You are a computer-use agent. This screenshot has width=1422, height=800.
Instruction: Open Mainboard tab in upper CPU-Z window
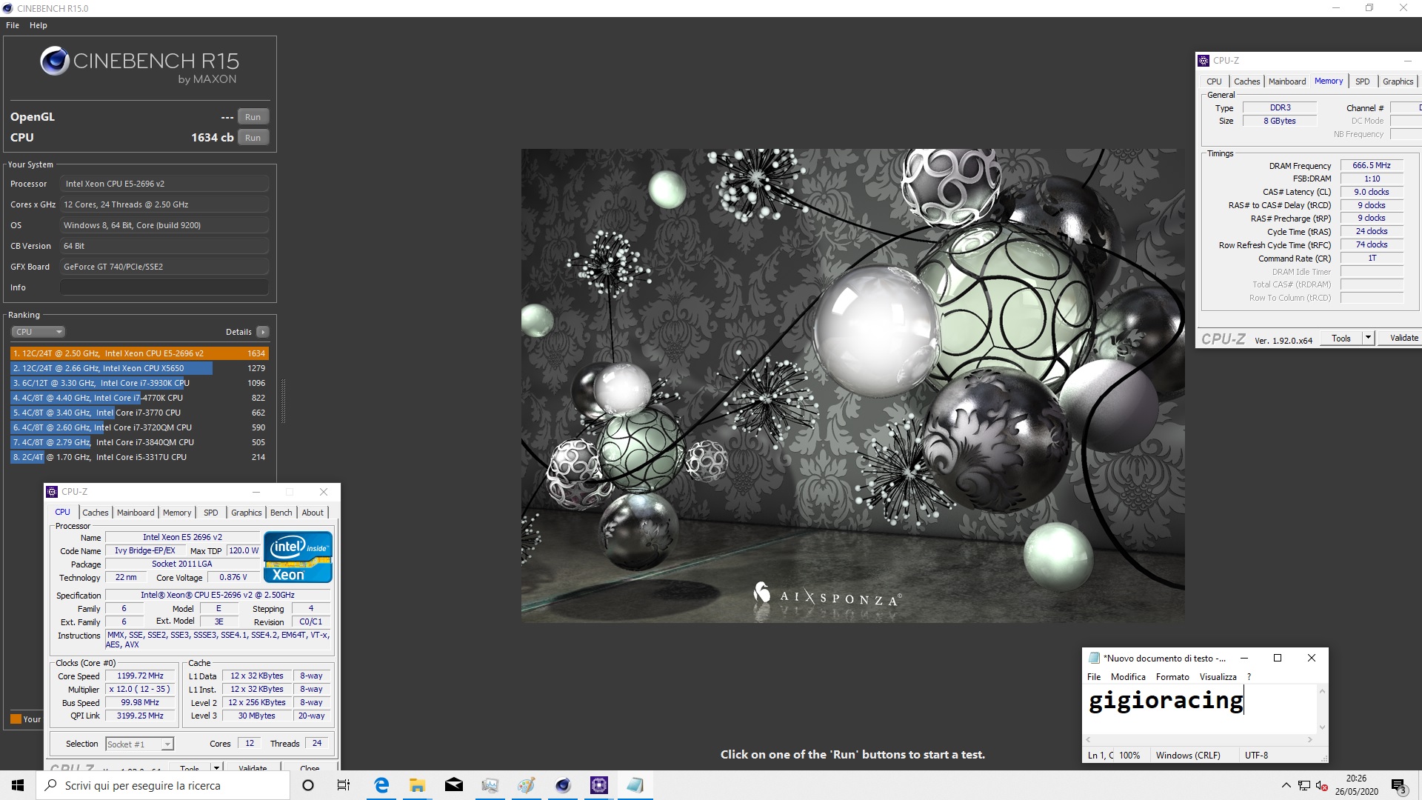(x=1287, y=81)
